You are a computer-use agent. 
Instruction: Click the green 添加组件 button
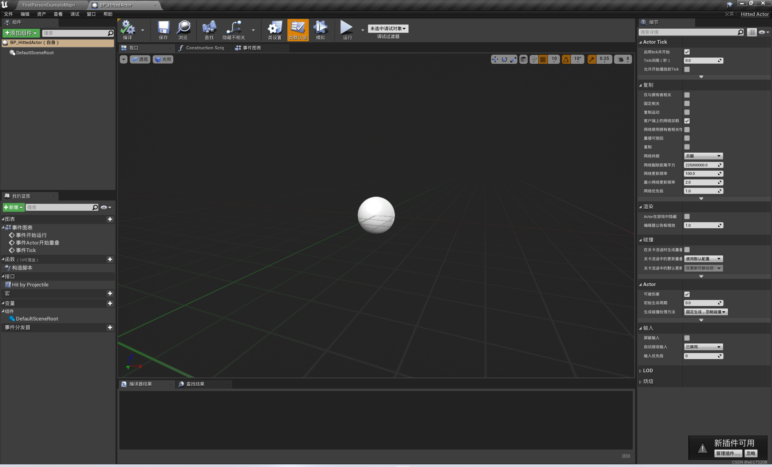click(x=21, y=33)
